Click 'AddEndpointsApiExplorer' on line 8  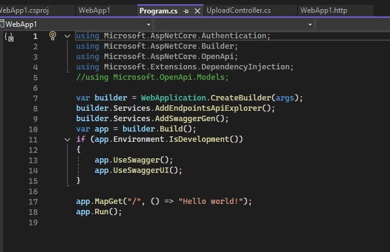pyautogui.click(x=208, y=108)
